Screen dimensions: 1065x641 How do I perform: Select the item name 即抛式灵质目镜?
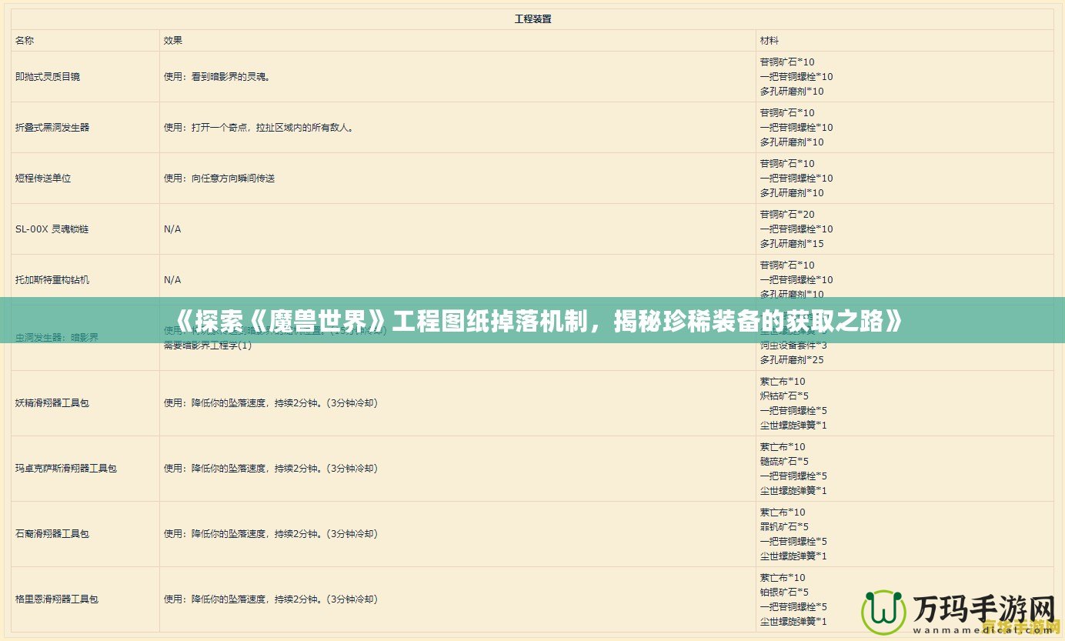coord(48,77)
